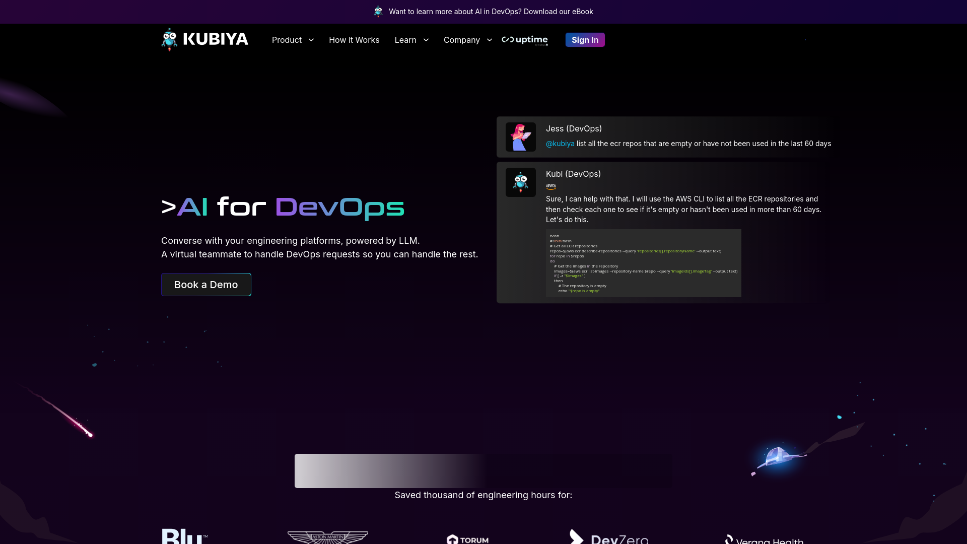Click the gradient progress bar above the logos
The height and width of the screenshot is (544, 967).
click(x=483, y=471)
